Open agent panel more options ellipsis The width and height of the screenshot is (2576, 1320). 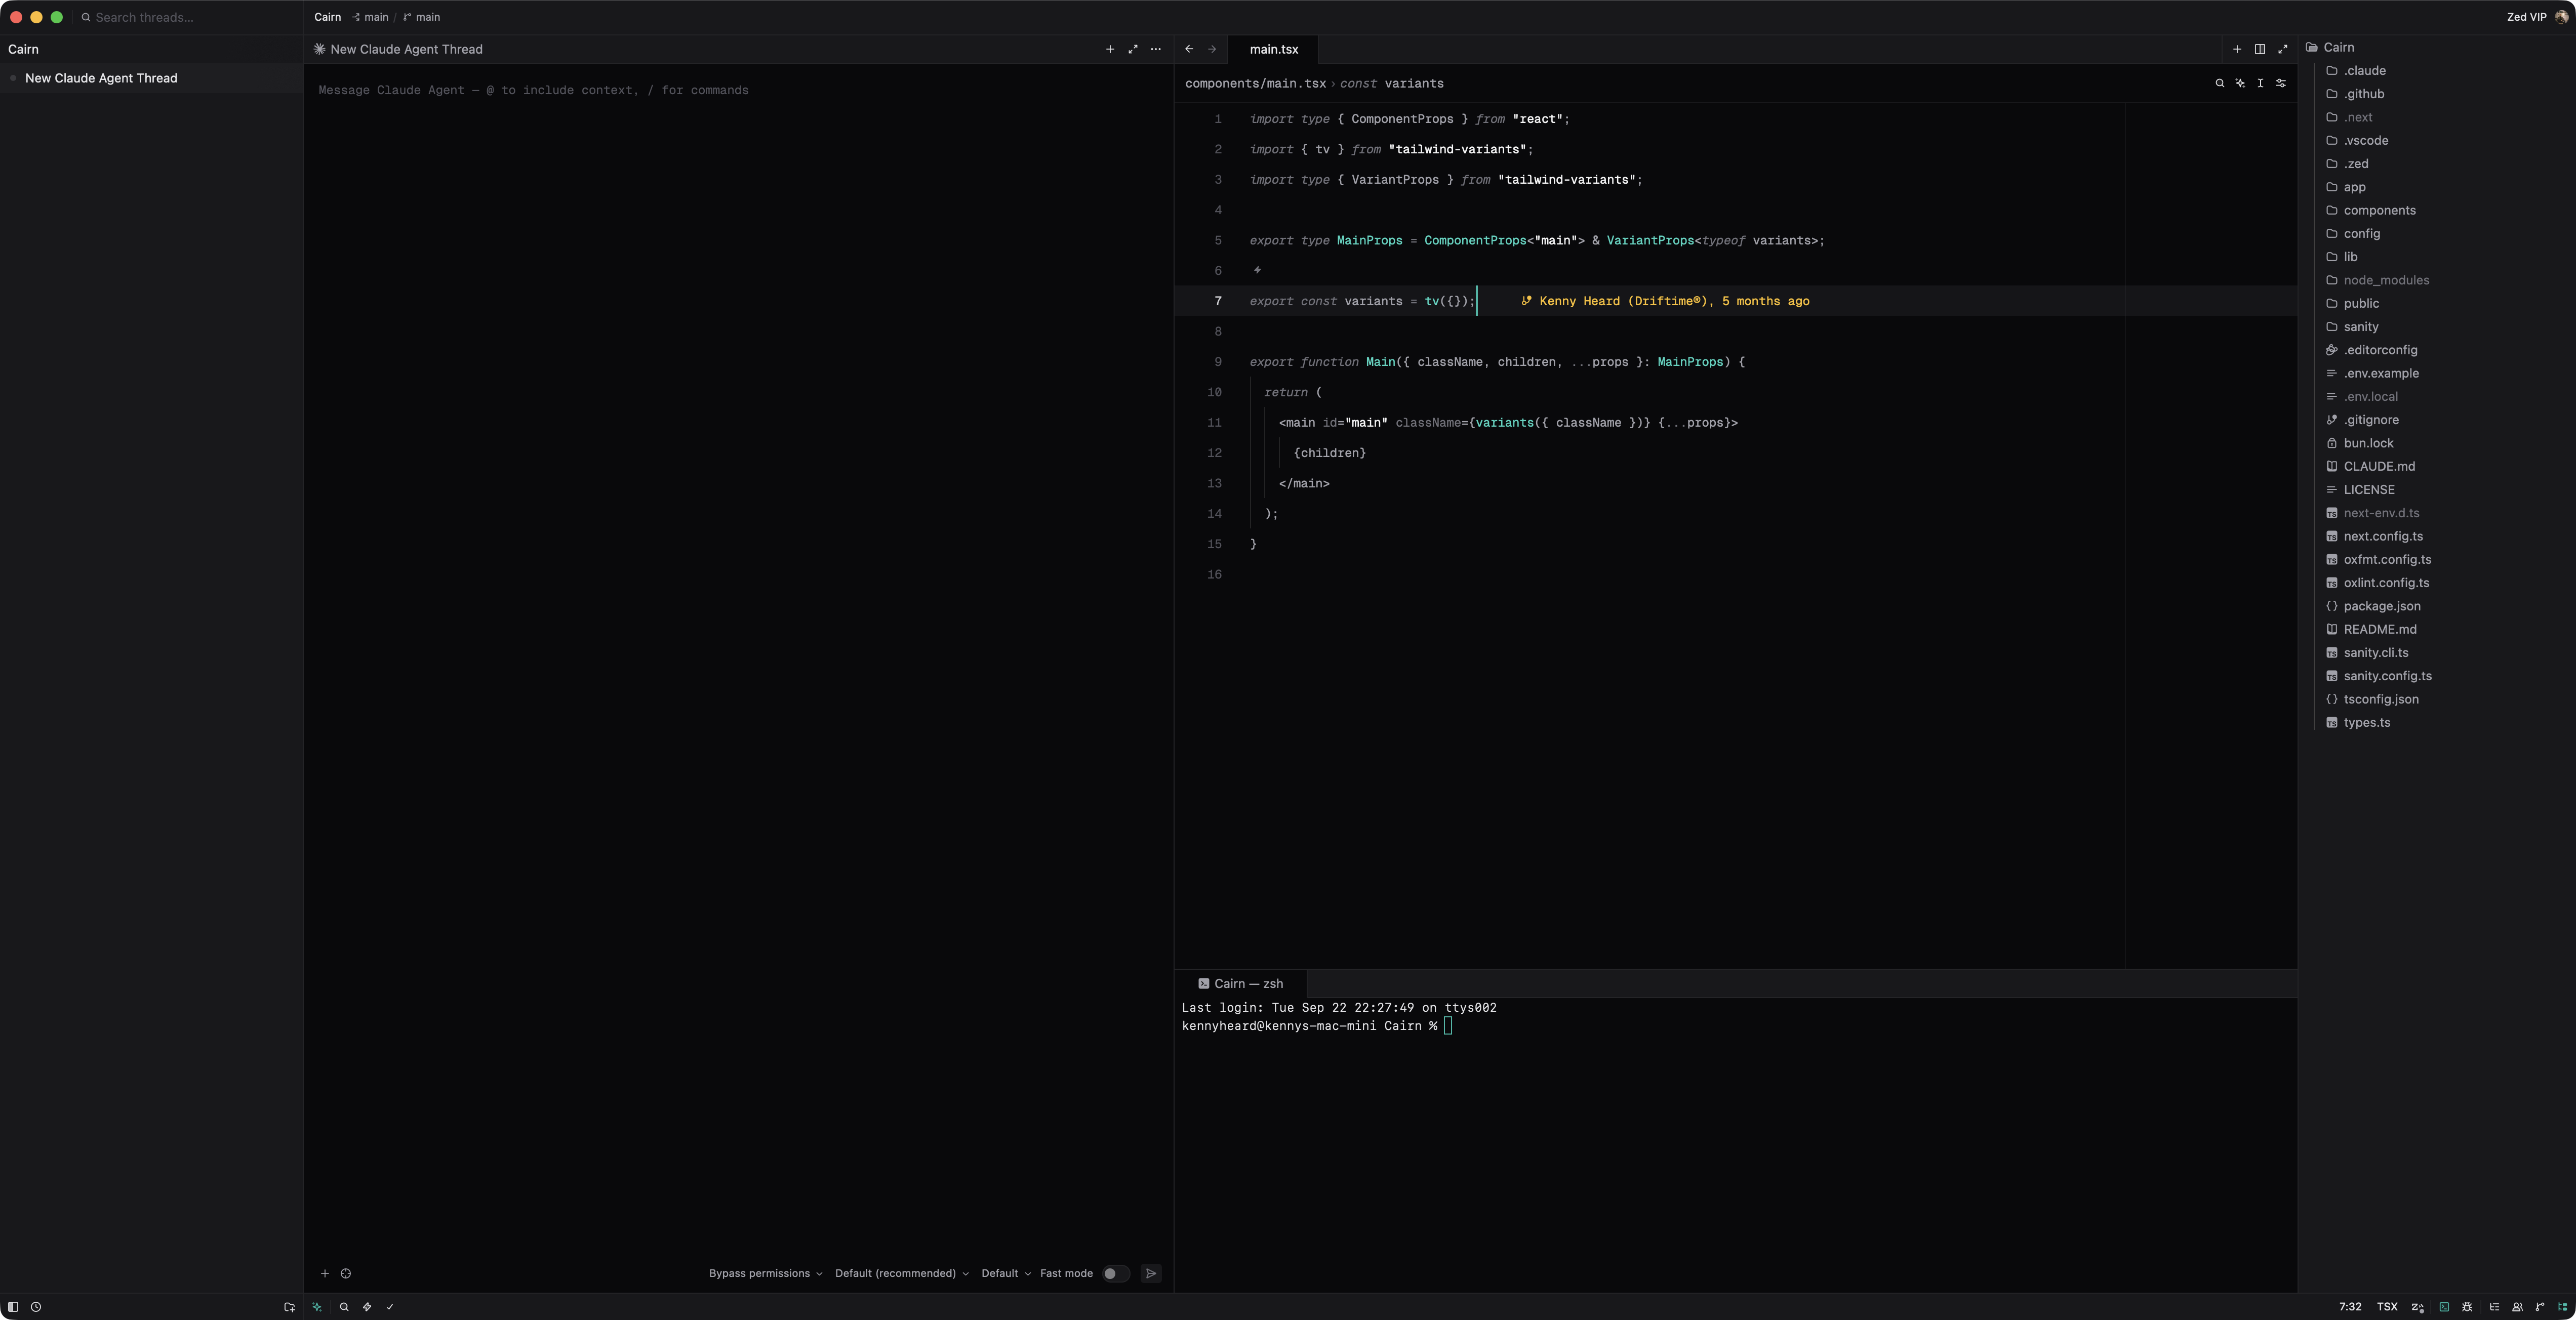coord(1156,49)
